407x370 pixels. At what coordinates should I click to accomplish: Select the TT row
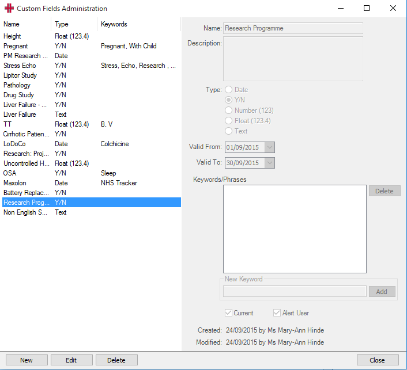pos(92,124)
